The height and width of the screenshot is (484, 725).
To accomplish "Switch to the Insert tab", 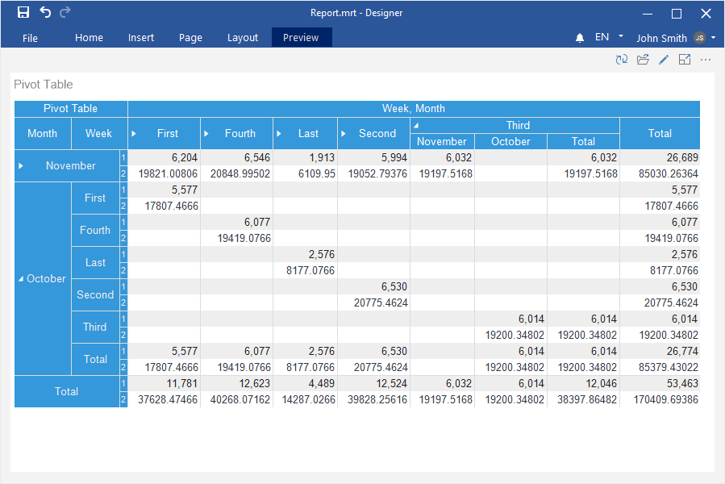I will [141, 38].
